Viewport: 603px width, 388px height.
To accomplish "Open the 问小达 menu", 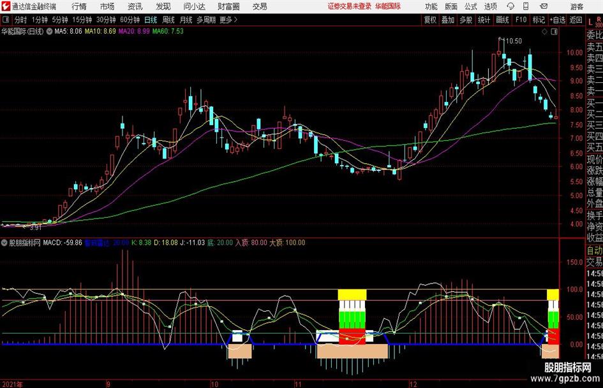I will pos(194,6).
